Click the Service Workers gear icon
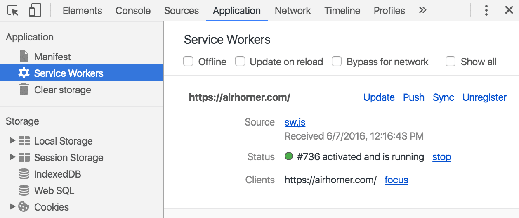This screenshot has width=519, height=218. [x=24, y=73]
